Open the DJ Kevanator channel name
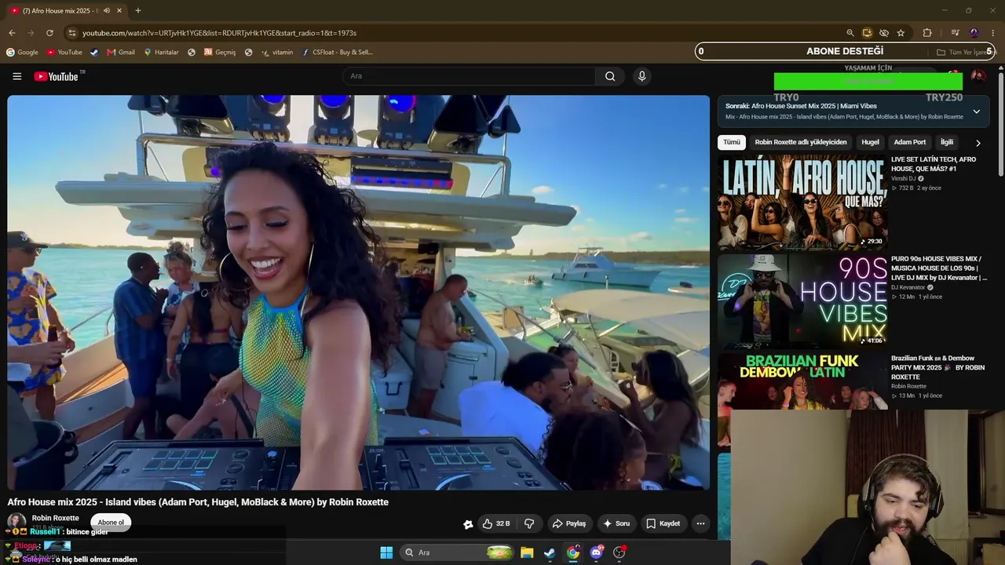1005x565 pixels. (908, 287)
